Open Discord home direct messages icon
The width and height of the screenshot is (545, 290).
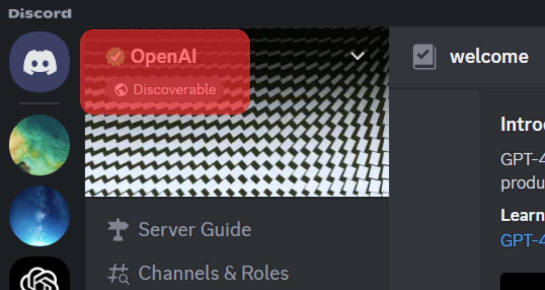point(39,62)
